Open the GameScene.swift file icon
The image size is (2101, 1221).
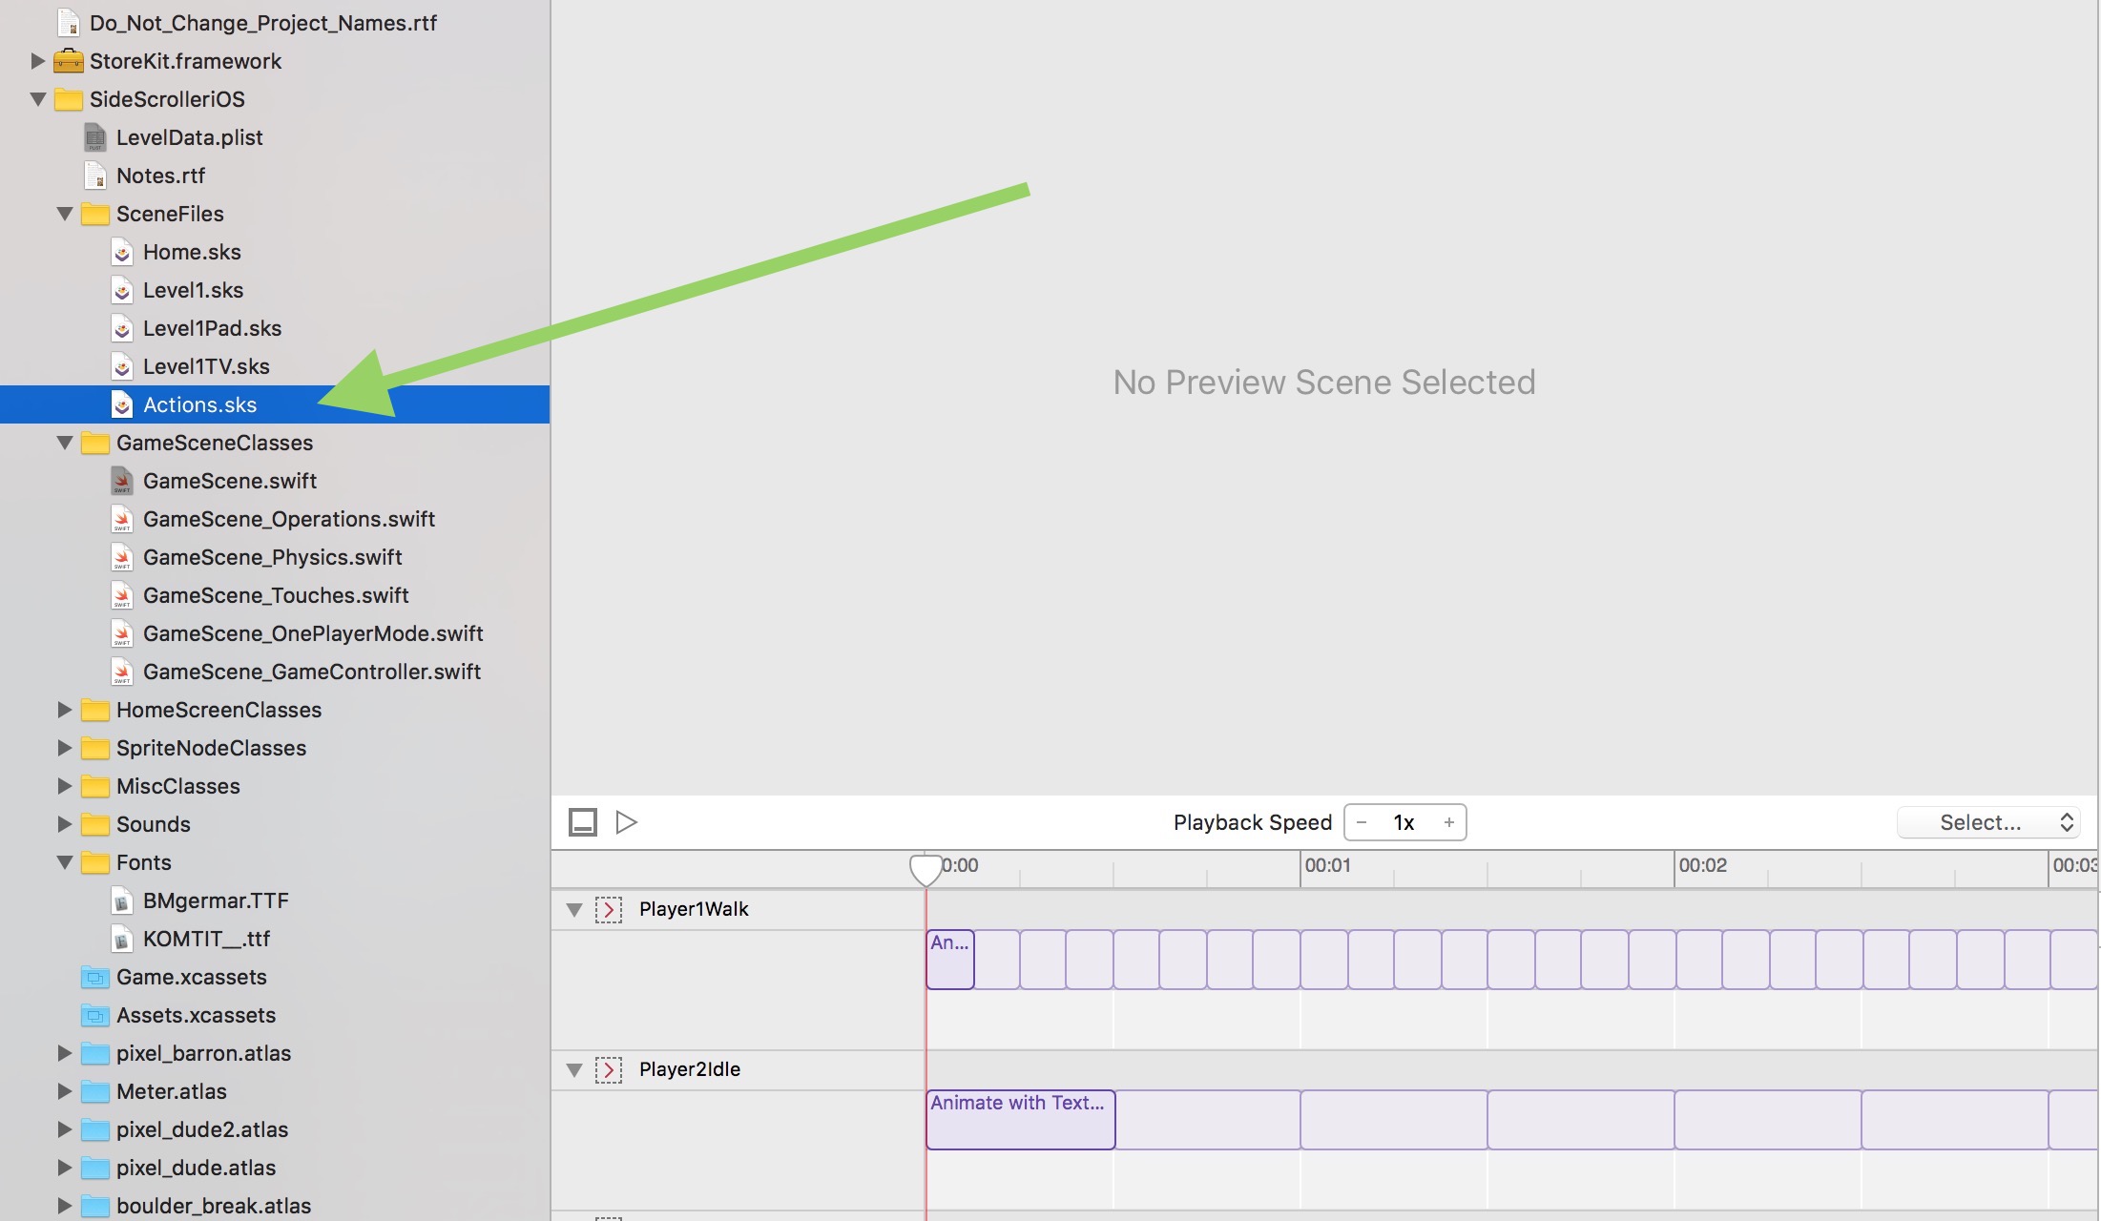122,481
